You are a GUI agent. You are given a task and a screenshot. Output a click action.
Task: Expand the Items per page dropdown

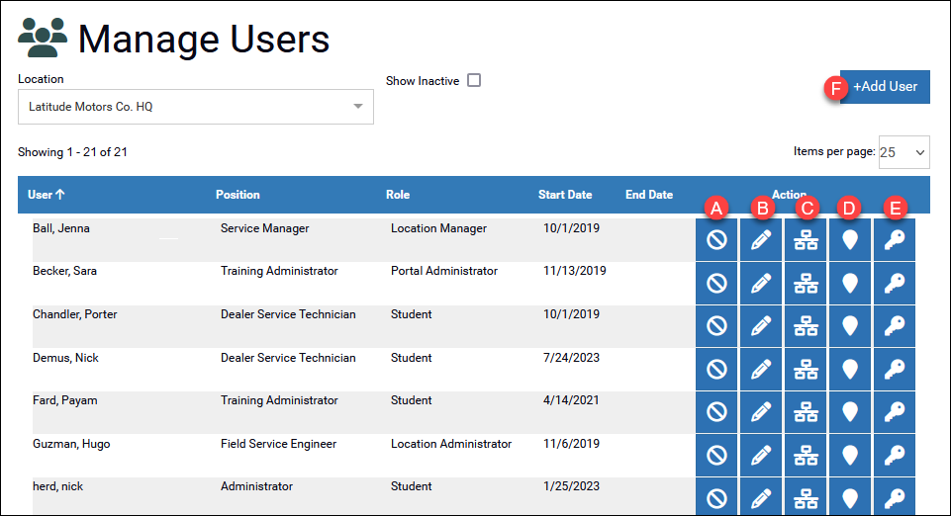[x=903, y=152]
